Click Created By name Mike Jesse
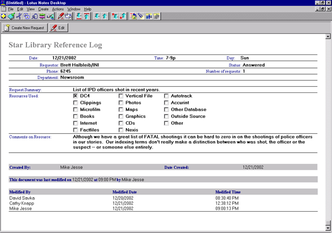Screen dimensions: 332x233 [x=72, y=167]
